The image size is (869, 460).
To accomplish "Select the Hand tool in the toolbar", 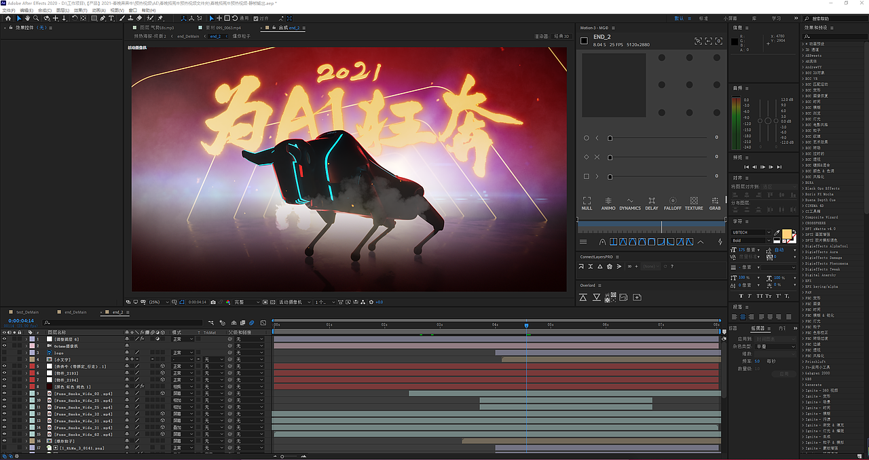I will pyautogui.click(x=27, y=18).
